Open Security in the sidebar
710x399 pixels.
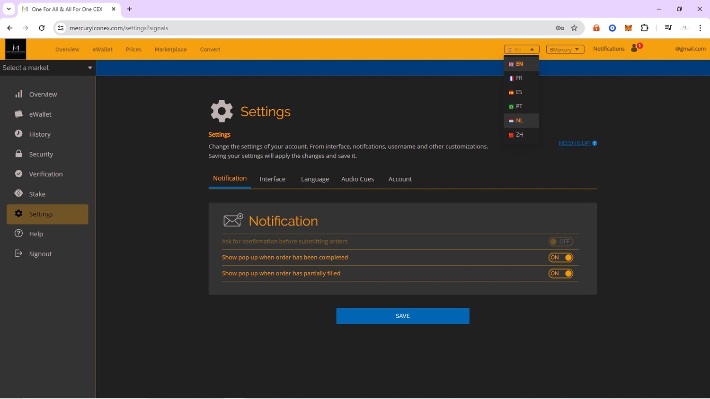(47, 154)
